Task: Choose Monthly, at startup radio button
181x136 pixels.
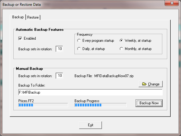Action: (x=121, y=49)
